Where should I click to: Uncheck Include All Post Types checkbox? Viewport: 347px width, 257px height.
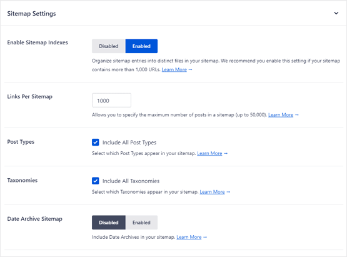[96, 142]
